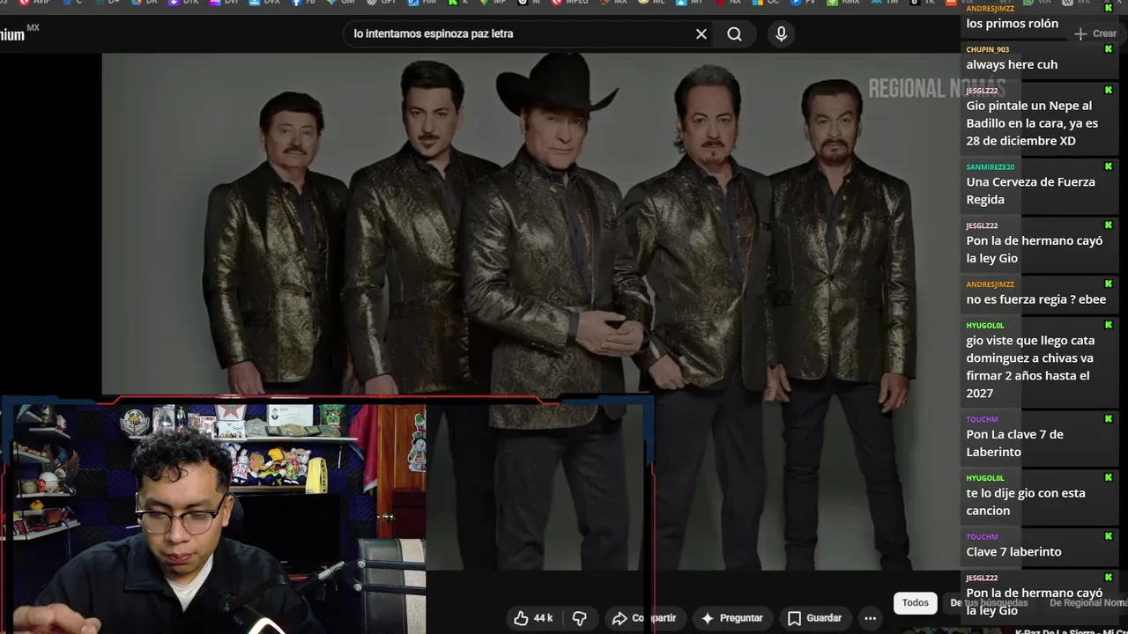Open the Preguntar AI assistant button
The image size is (1128, 634).
[x=731, y=618]
